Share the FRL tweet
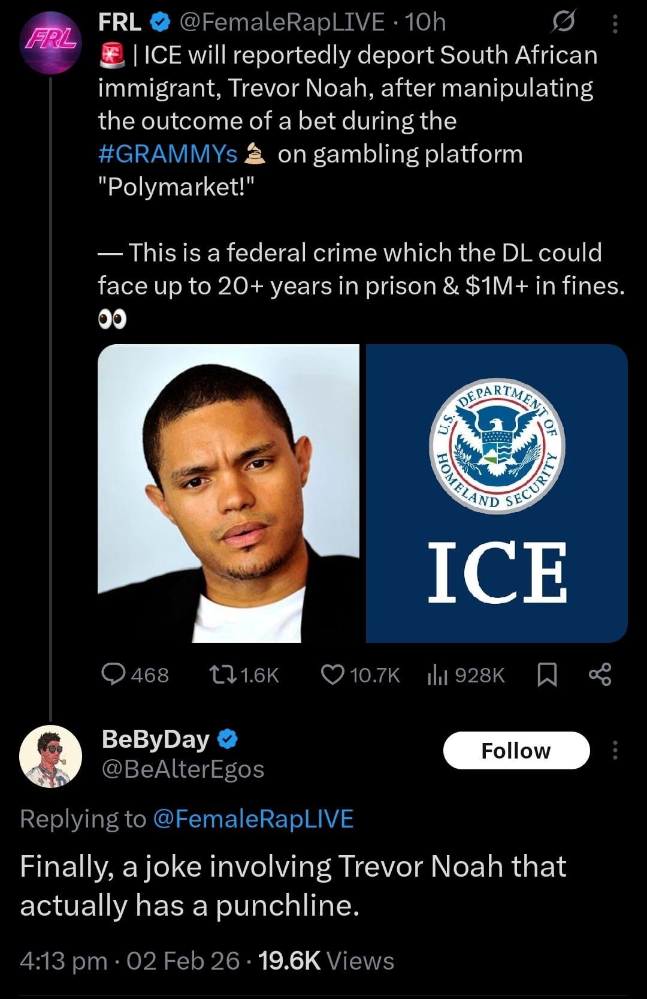 tap(600, 675)
